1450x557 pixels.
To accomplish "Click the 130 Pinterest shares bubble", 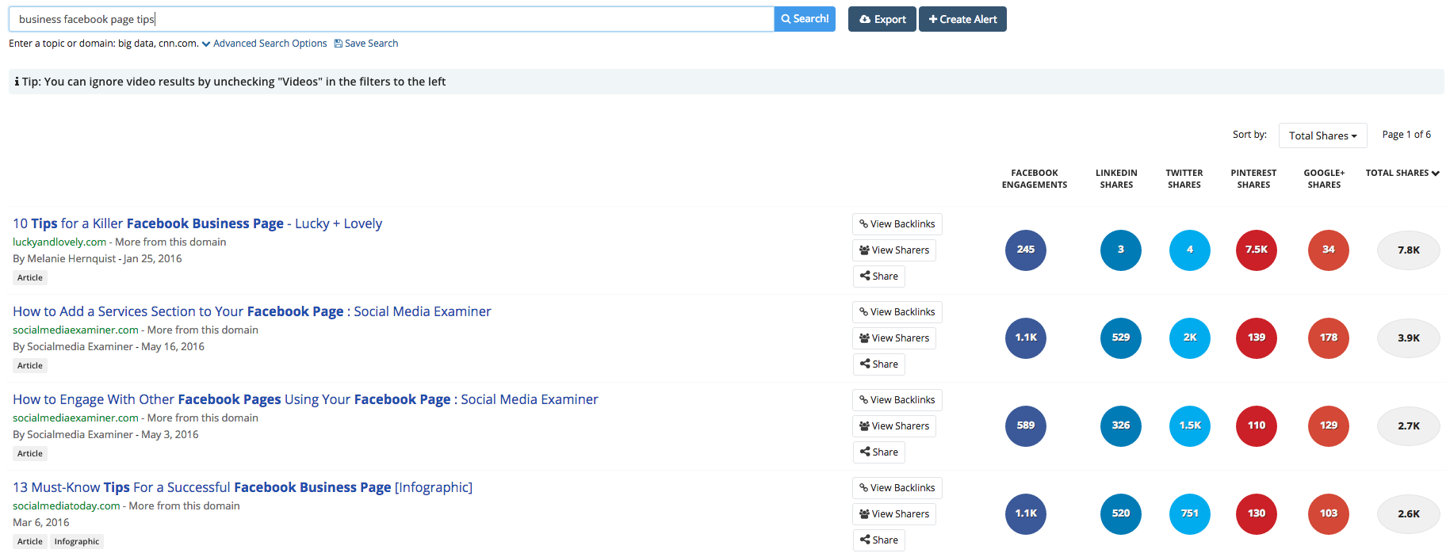I will (x=1257, y=513).
